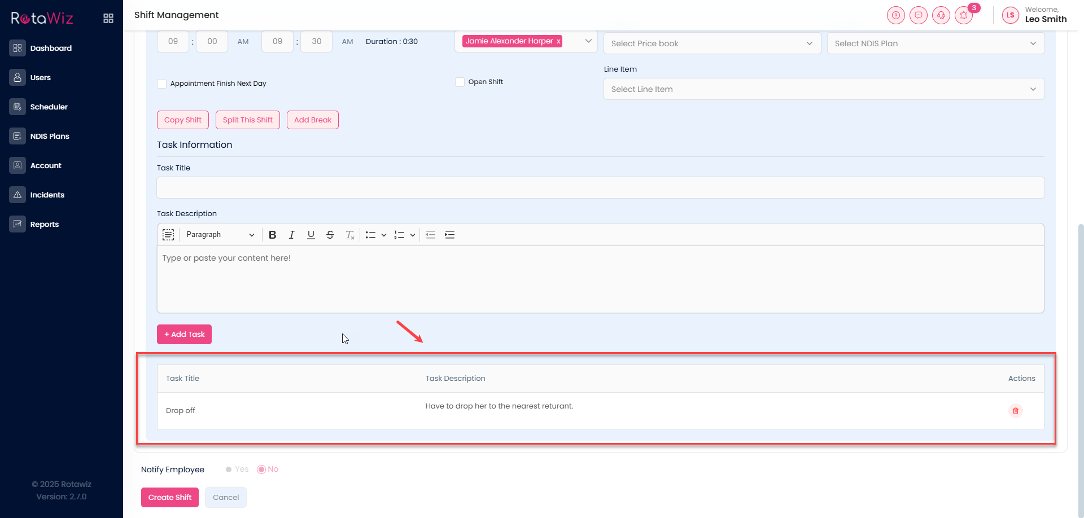Open Scheduler from the sidebar

coord(49,107)
